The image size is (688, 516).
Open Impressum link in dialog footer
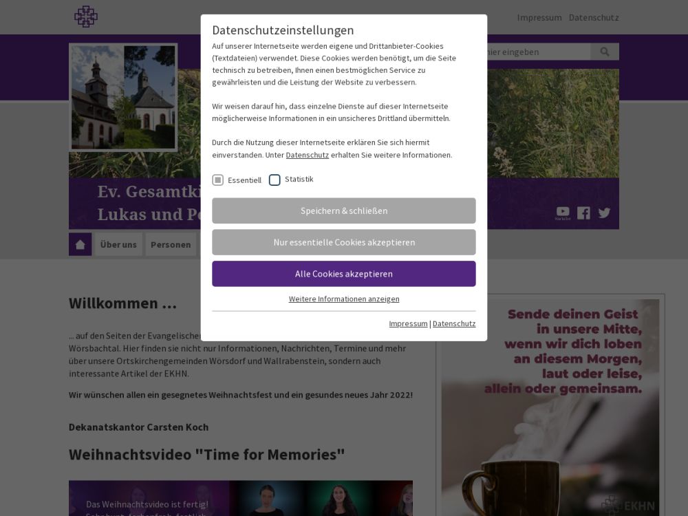coord(408,323)
